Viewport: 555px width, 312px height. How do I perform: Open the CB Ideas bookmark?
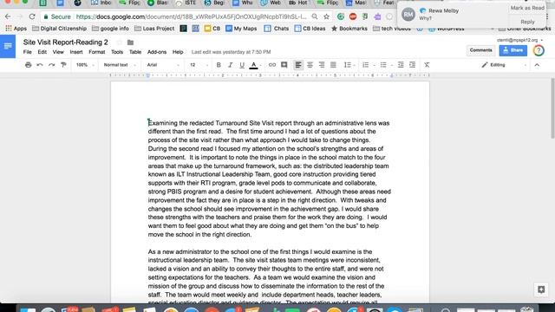(310, 29)
